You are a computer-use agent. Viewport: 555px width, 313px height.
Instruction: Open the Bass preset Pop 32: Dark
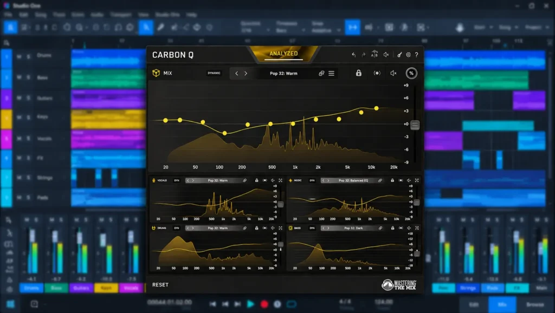pos(353,228)
